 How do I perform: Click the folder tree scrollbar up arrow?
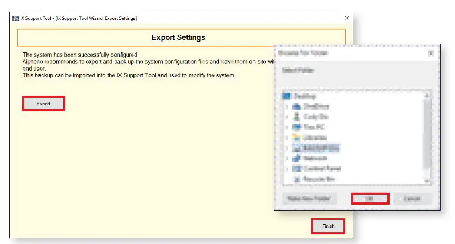click(426, 95)
